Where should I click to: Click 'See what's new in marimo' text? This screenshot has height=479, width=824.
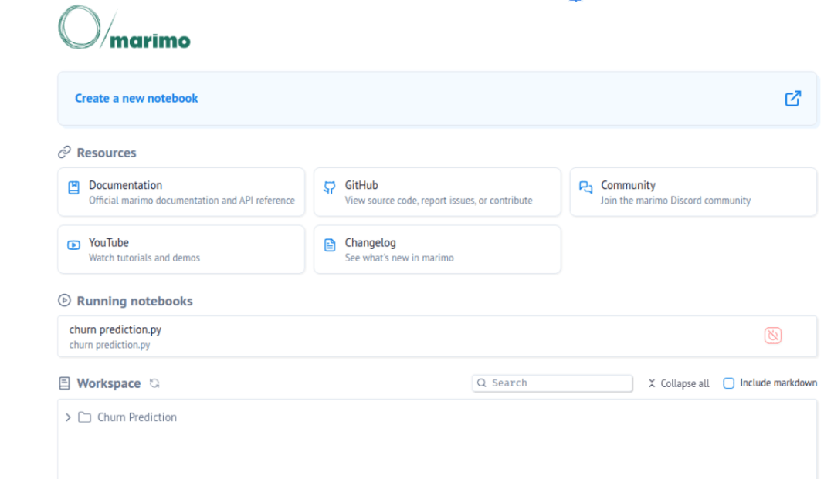click(x=399, y=258)
